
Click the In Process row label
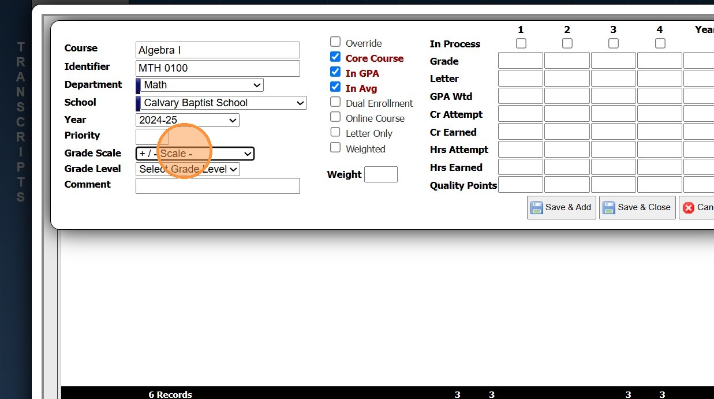click(x=455, y=44)
